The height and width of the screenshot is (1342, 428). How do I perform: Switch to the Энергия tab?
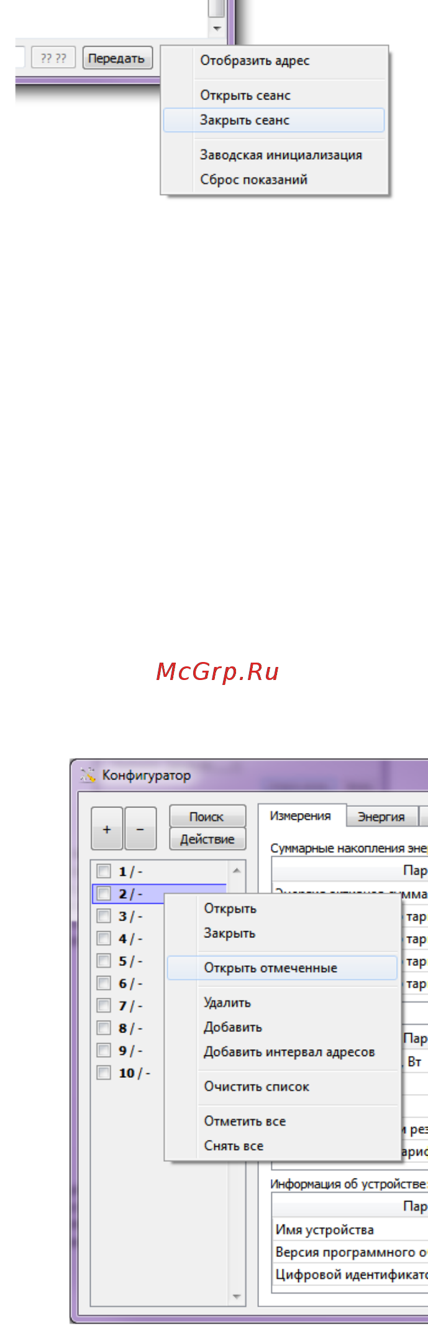pos(381,817)
